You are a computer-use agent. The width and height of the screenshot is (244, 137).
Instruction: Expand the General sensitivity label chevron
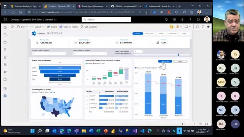[x=55, y=19]
